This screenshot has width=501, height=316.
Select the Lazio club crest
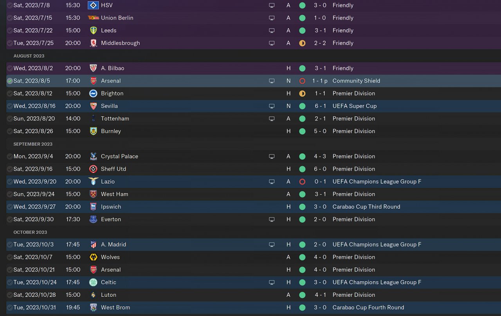point(93,182)
